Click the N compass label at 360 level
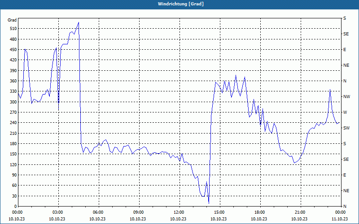Viewport: 359px width, 224px height. [345, 81]
